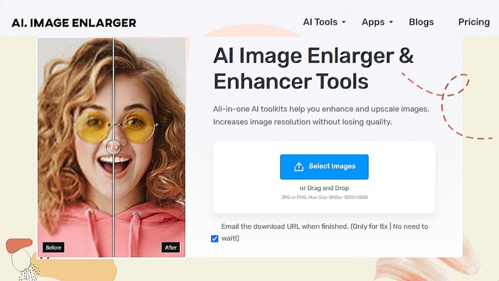Enable the email download URL checkbox
The height and width of the screenshot is (281, 499).
pyautogui.click(x=215, y=239)
